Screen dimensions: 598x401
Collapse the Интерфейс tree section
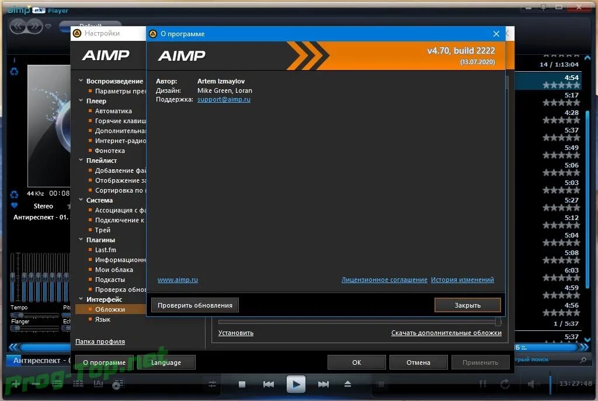[x=81, y=299]
